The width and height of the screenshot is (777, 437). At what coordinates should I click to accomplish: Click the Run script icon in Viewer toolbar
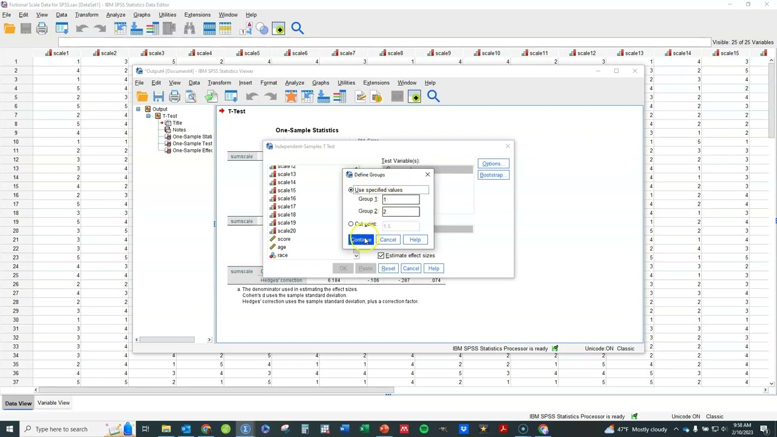(376, 97)
